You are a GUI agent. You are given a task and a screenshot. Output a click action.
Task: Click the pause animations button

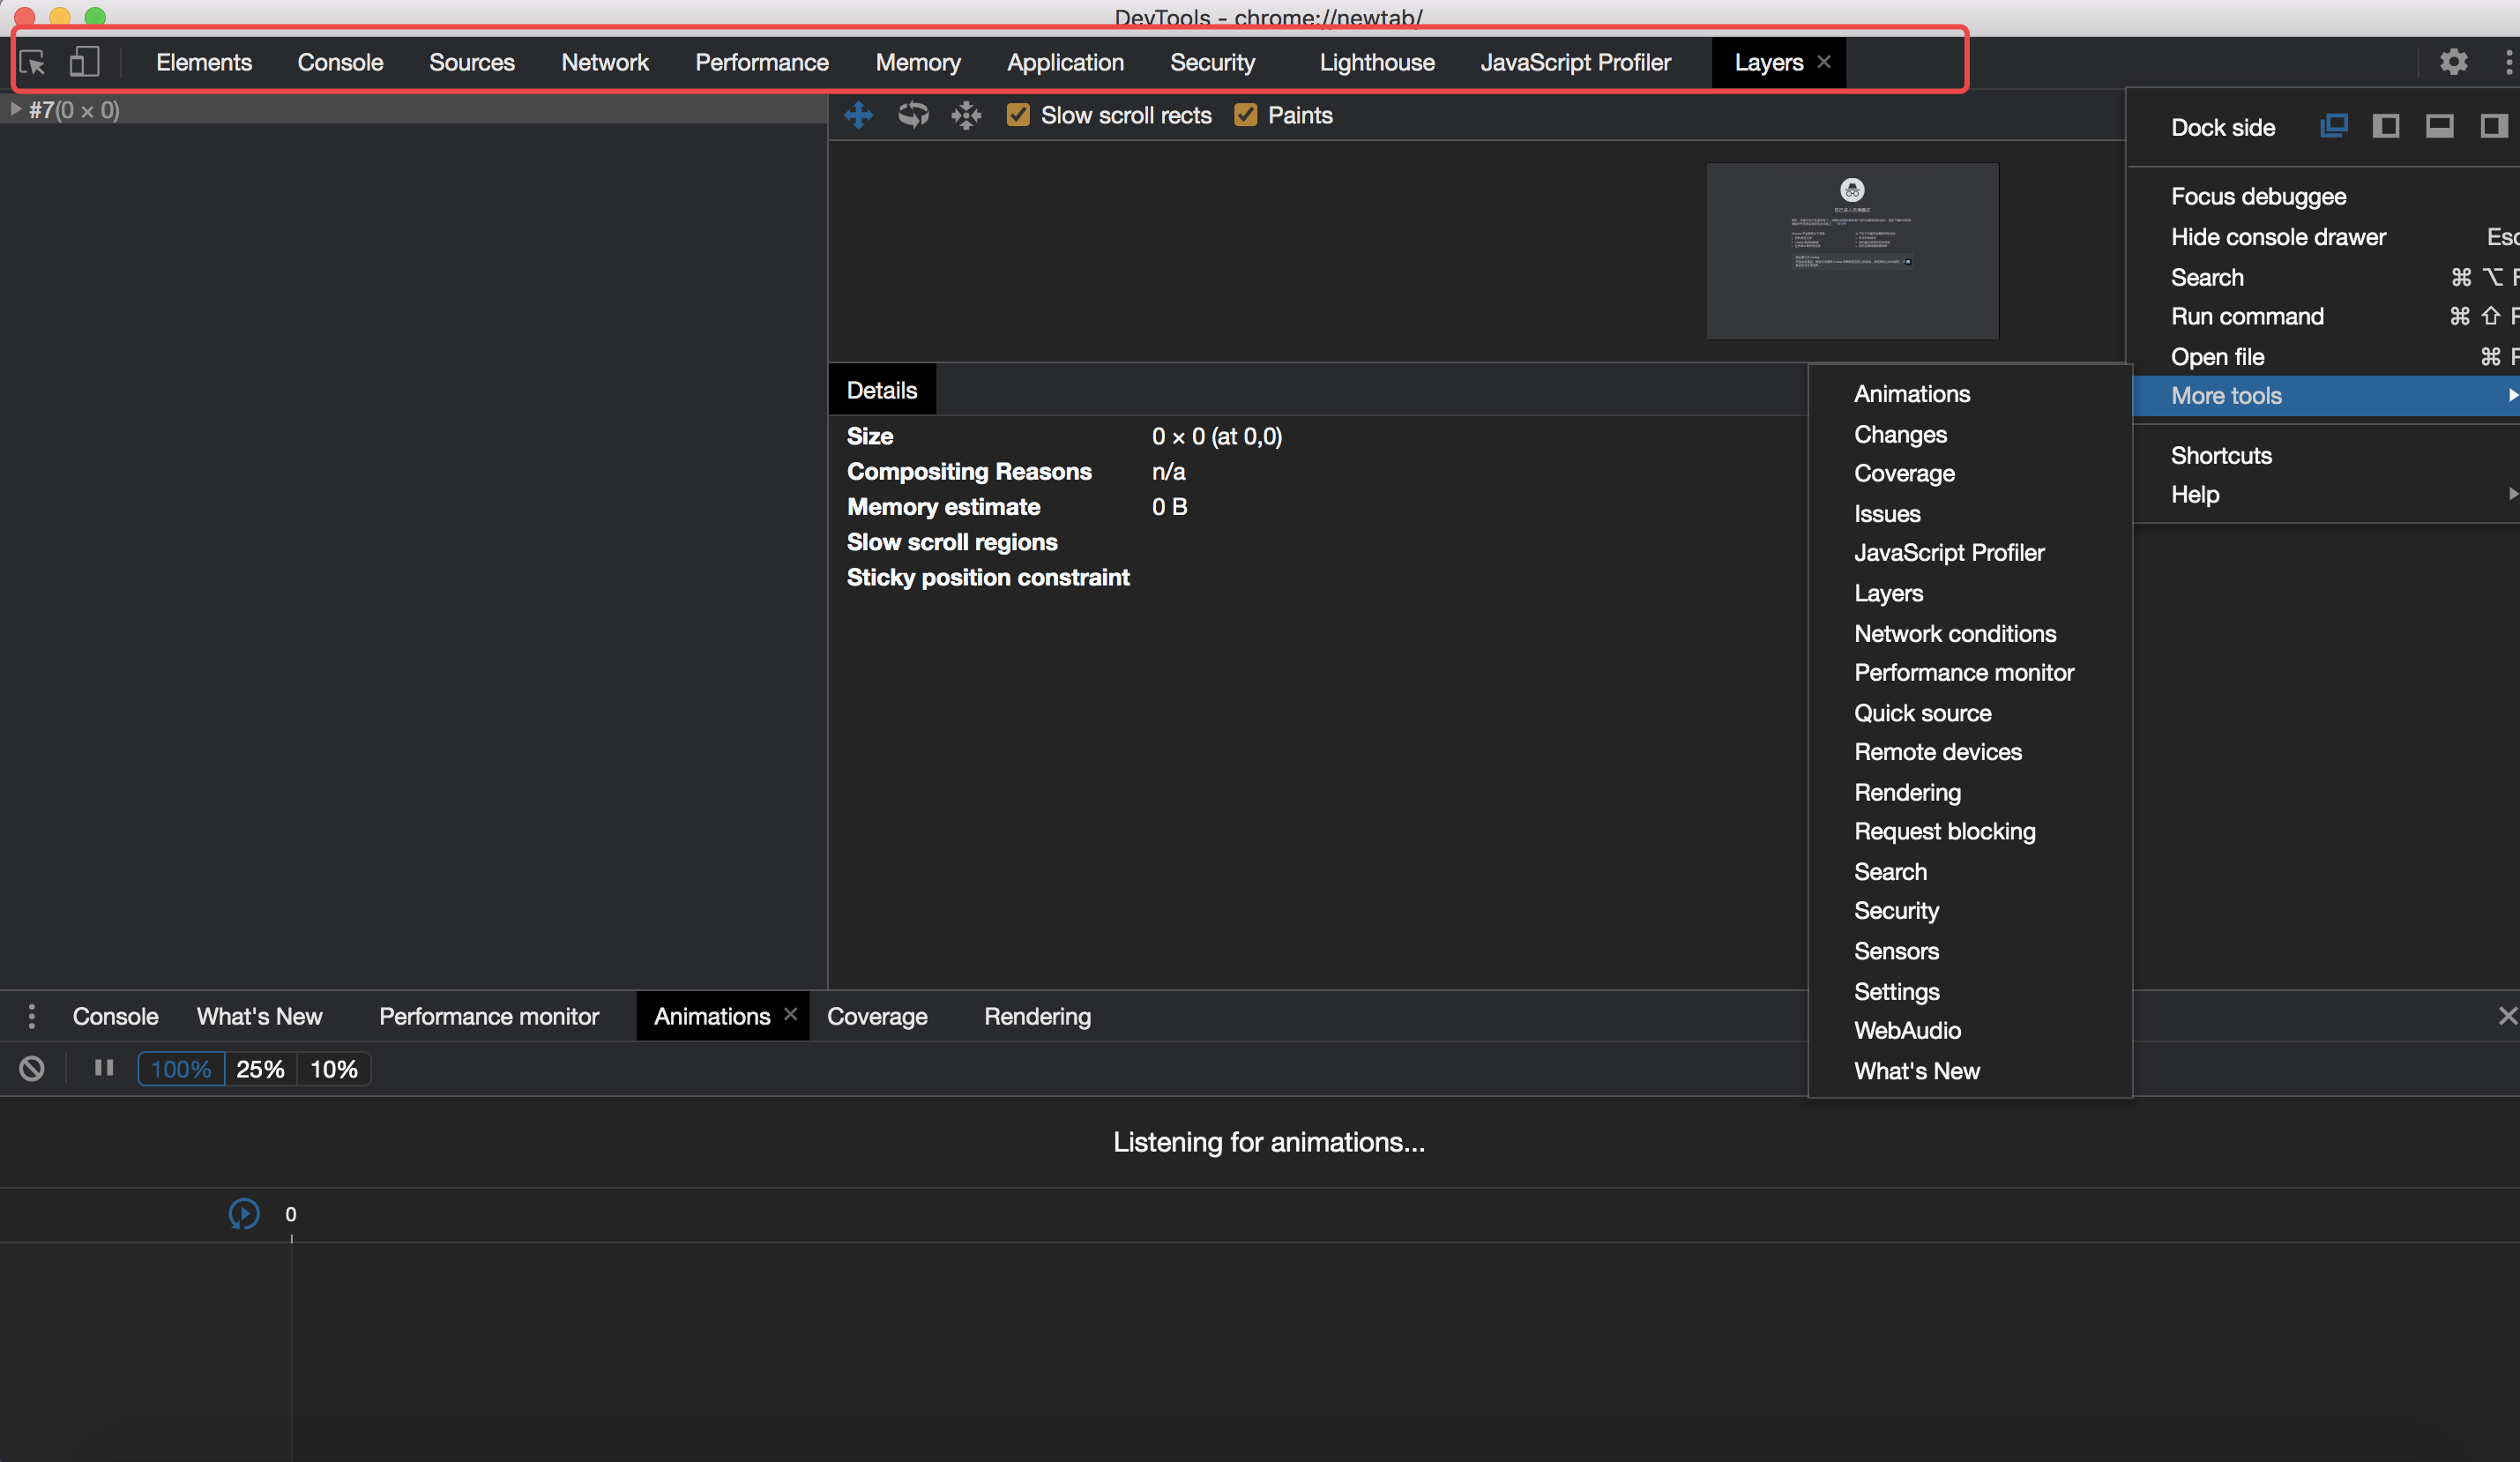[100, 1069]
